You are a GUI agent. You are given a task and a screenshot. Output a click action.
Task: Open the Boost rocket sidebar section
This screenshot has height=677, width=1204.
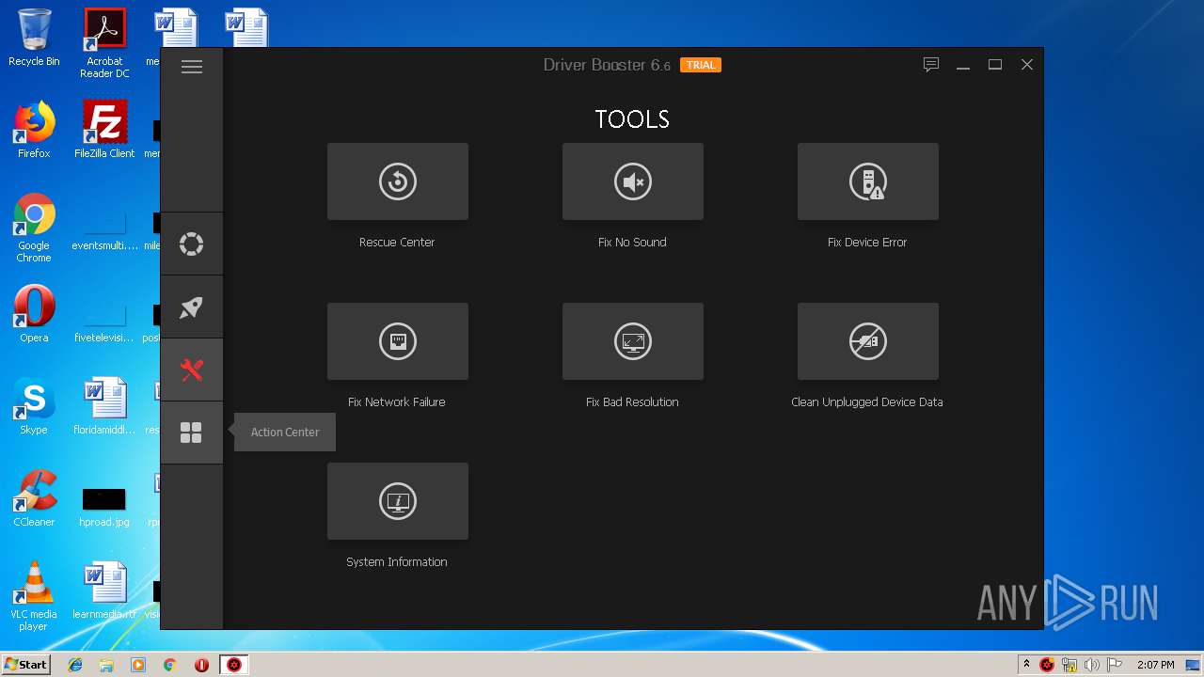tap(192, 307)
